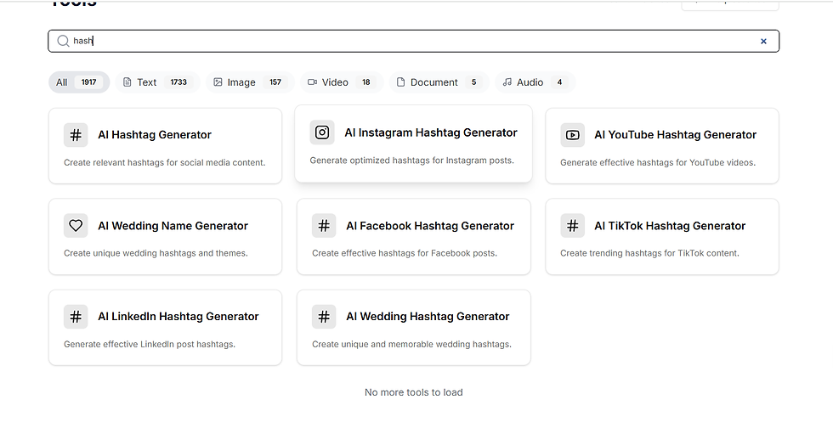Screen dimensions: 833x428
Task: Click "Generate optimized hashtags for Instagram posts."
Action: (x=411, y=160)
